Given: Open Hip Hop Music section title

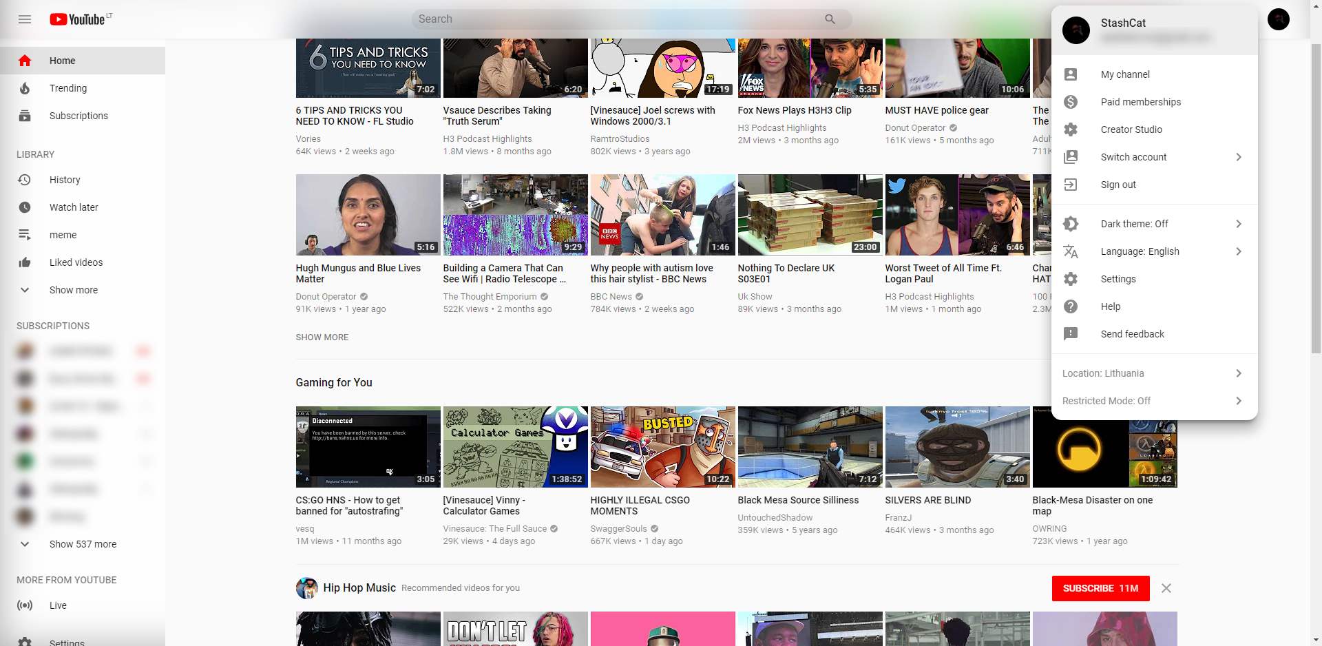Looking at the screenshot, I should (359, 587).
